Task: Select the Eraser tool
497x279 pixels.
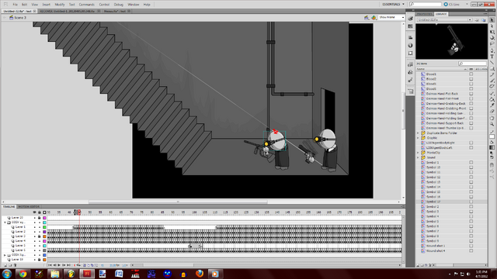Action: [x=492, y=112]
